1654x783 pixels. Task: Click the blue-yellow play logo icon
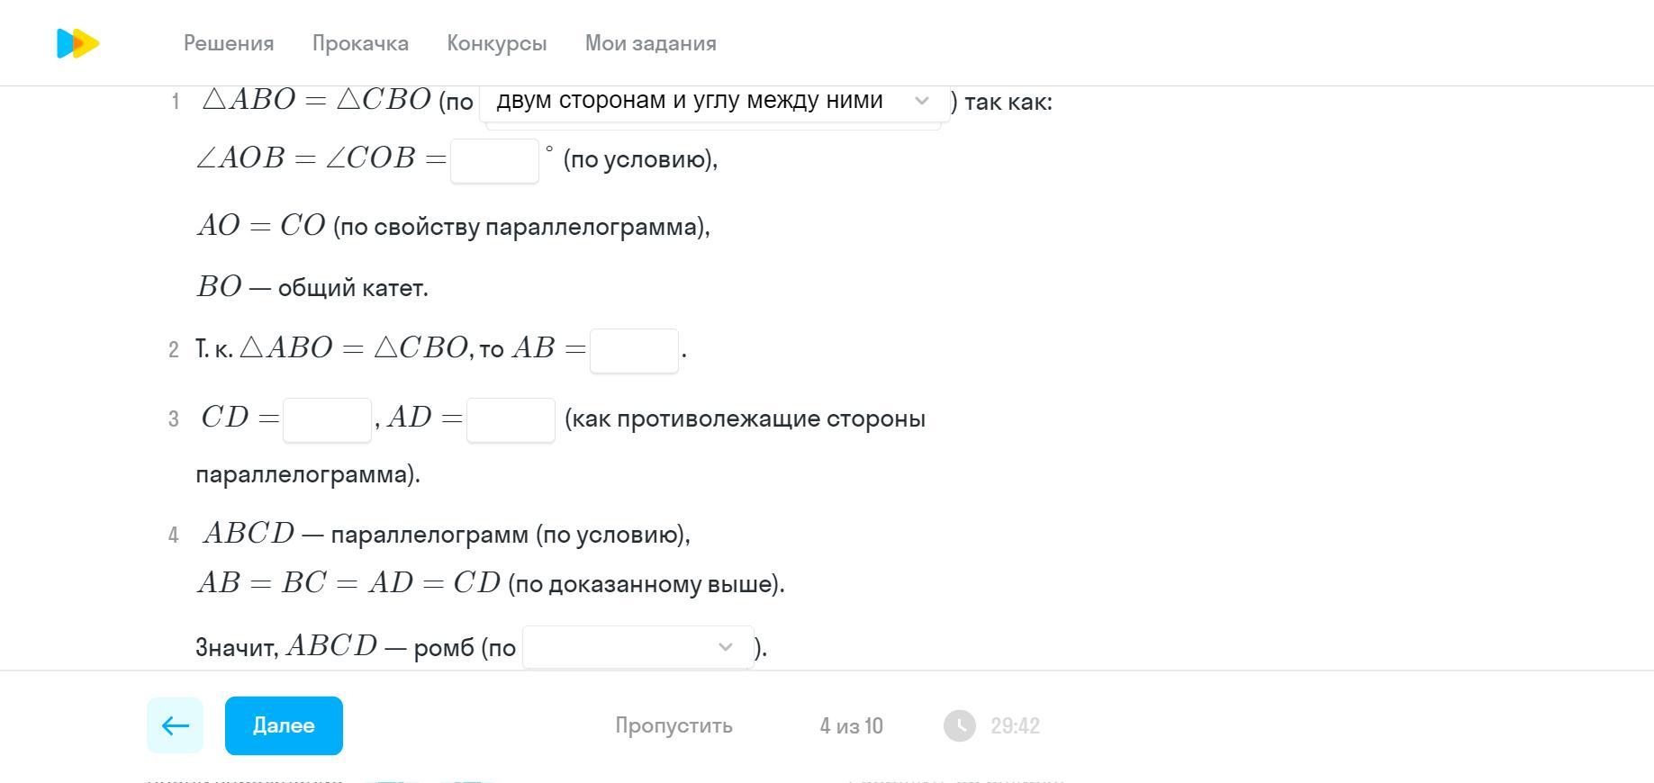[77, 43]
